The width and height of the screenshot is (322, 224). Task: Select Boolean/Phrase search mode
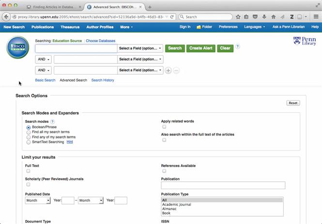click(29, 127)
